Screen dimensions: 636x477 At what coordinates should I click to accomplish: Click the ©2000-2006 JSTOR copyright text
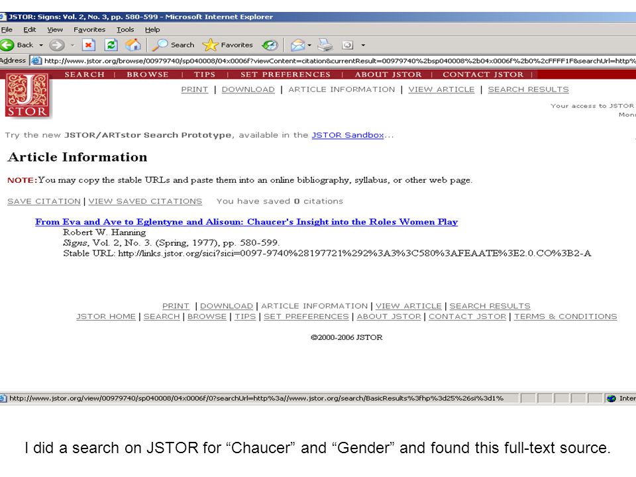click(346, 337)
